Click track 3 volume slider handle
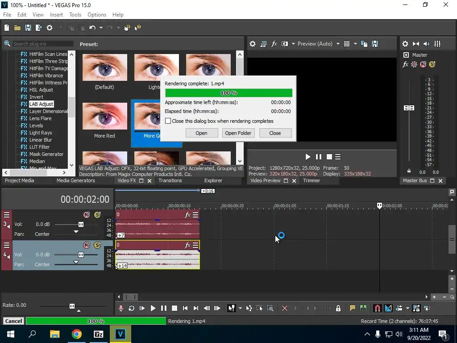Screen dimensions: 457x343 pyautogui.click(x=81, y=224)
